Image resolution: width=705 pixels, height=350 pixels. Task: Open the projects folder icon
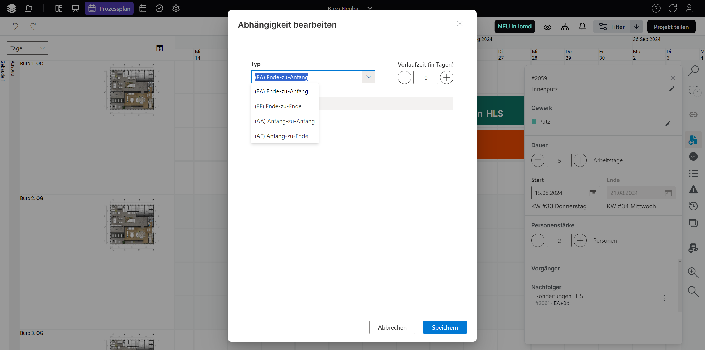click(28, 9)
